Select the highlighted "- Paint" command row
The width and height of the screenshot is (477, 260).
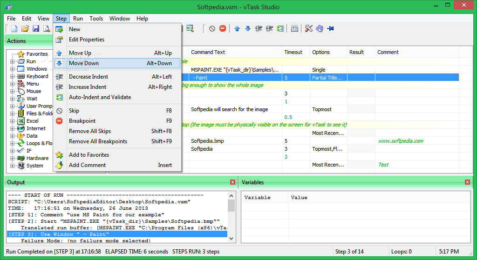[x=235, y=78]
